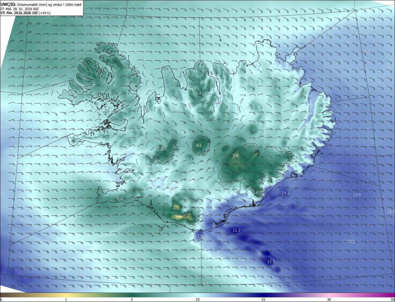Click the '0' tick on the colour scale

coord(1,300)
